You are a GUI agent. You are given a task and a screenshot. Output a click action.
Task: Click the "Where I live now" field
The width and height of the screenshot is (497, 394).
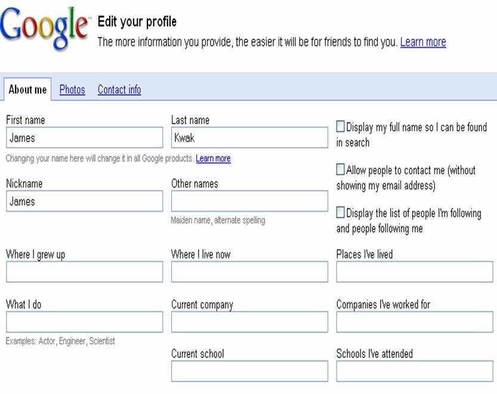[x=249, y=272]
